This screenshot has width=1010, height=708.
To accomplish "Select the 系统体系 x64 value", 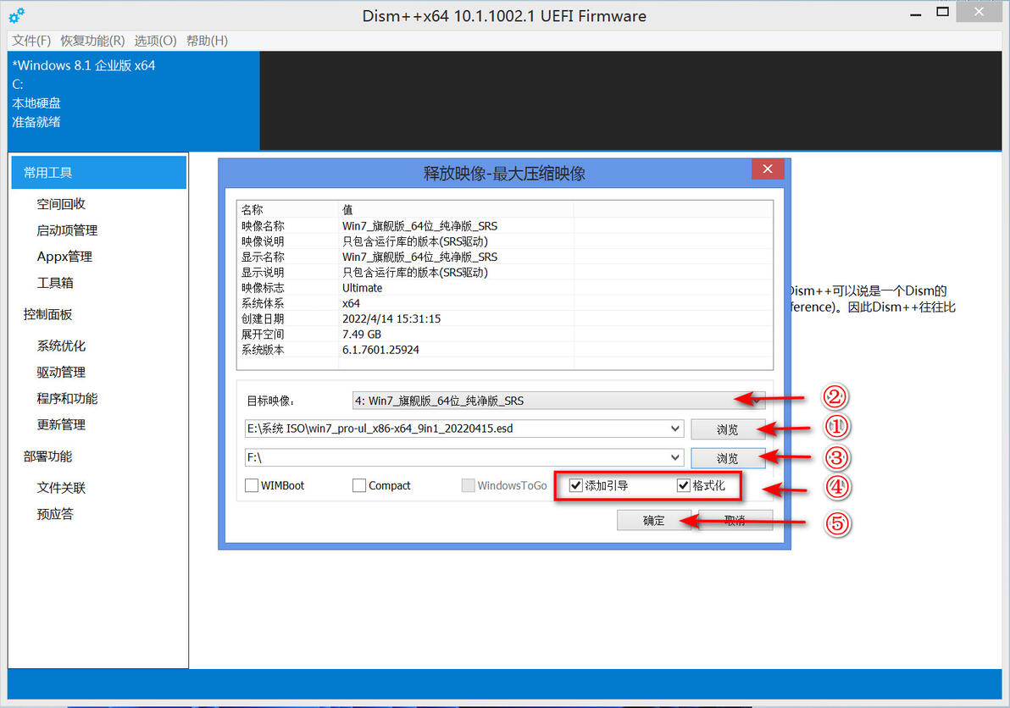I will tap(351, 303).
